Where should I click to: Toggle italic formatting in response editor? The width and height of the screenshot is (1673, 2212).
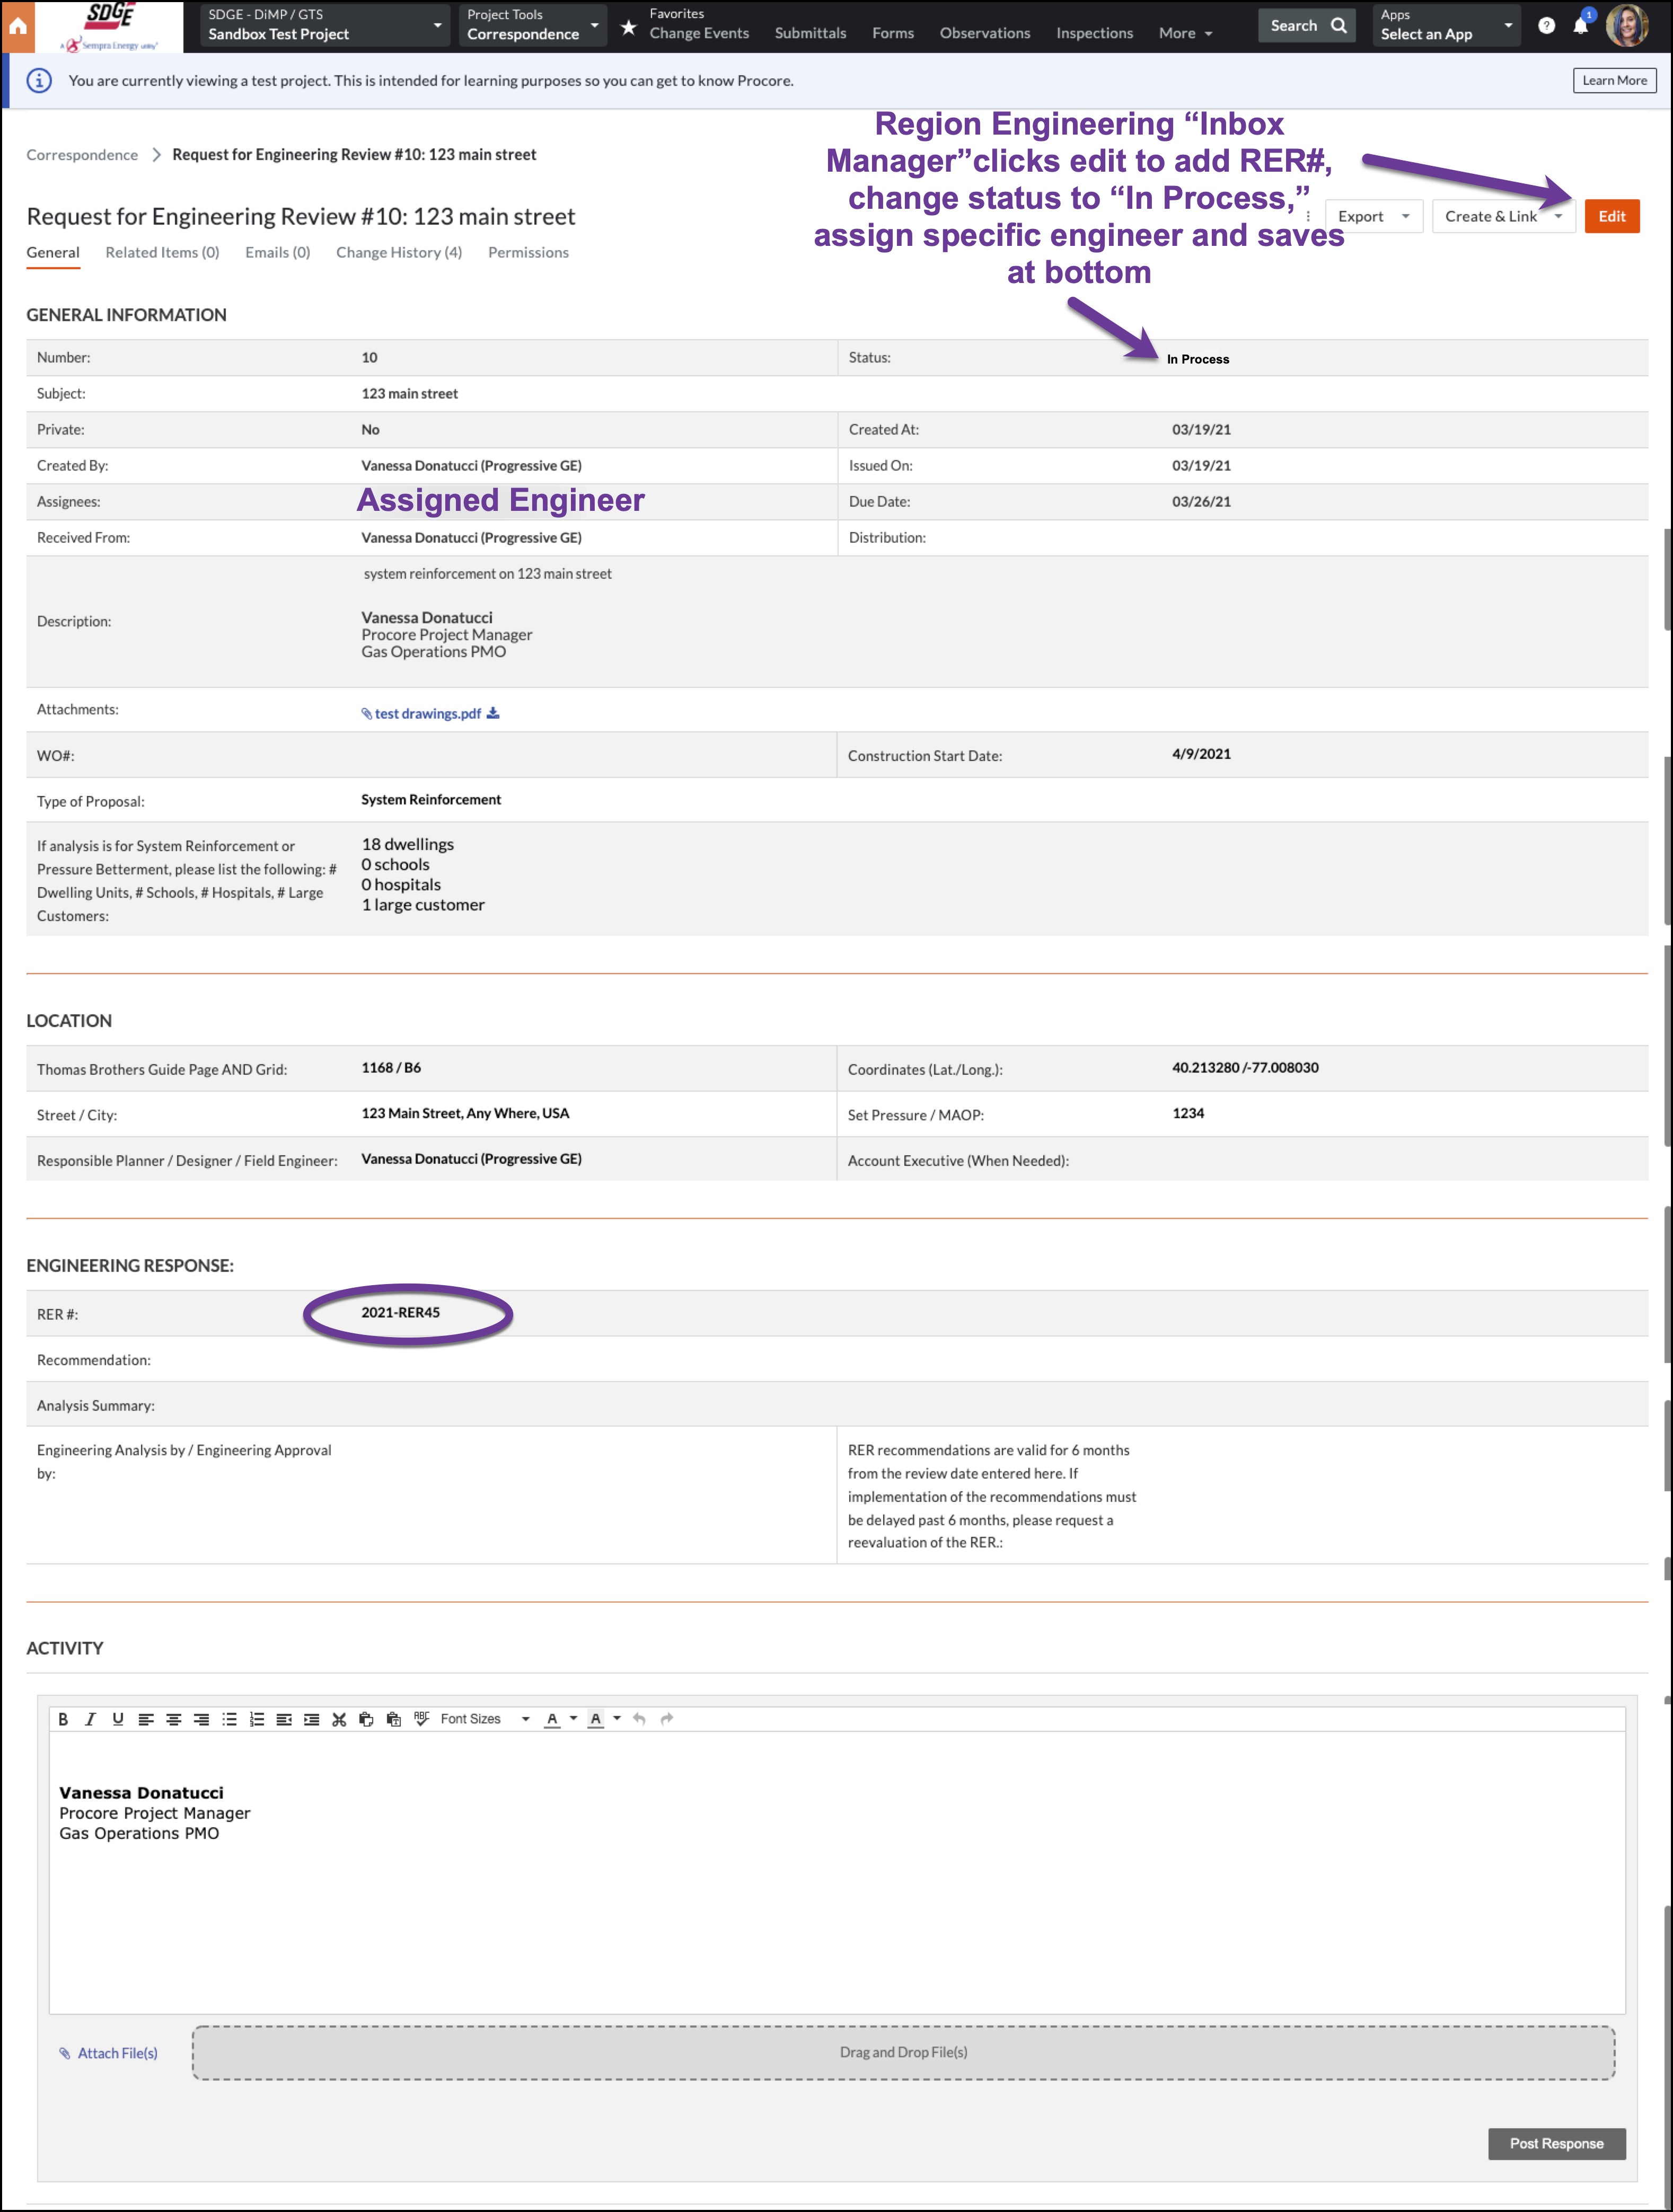coord(90,1719)
